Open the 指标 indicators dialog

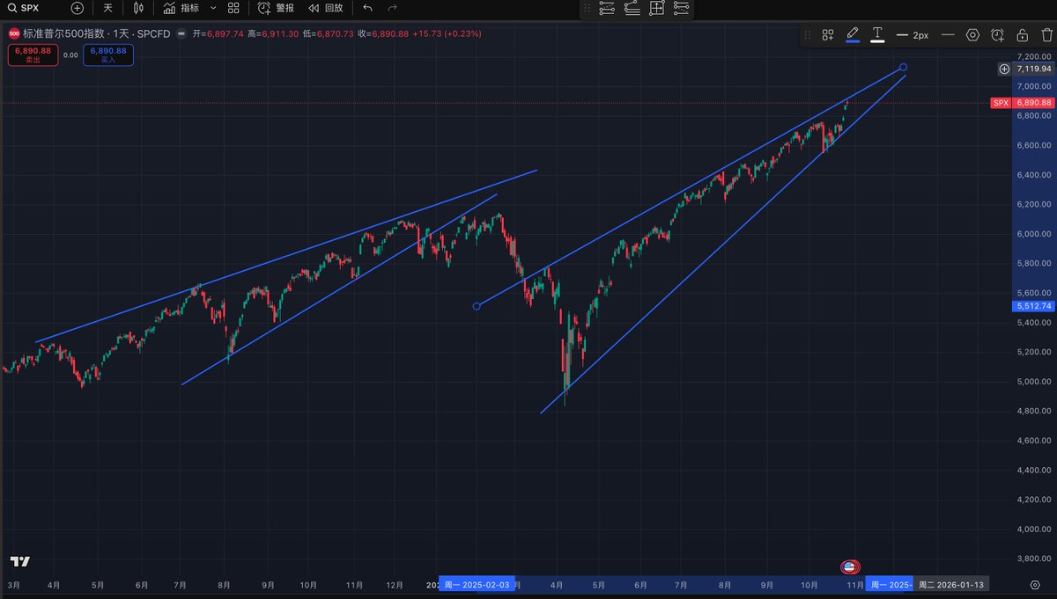point(181,8)
